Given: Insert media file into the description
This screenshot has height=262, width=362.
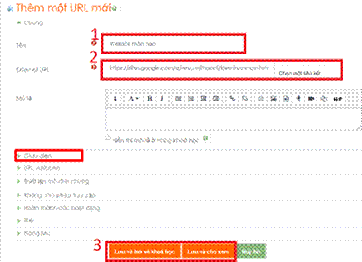Looking at the screenshot, I should click(x=286, y=99).
